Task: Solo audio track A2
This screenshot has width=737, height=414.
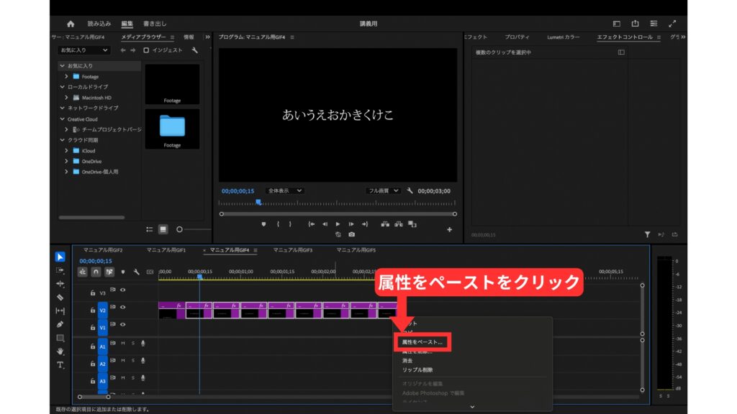Action: pos(133,361)
